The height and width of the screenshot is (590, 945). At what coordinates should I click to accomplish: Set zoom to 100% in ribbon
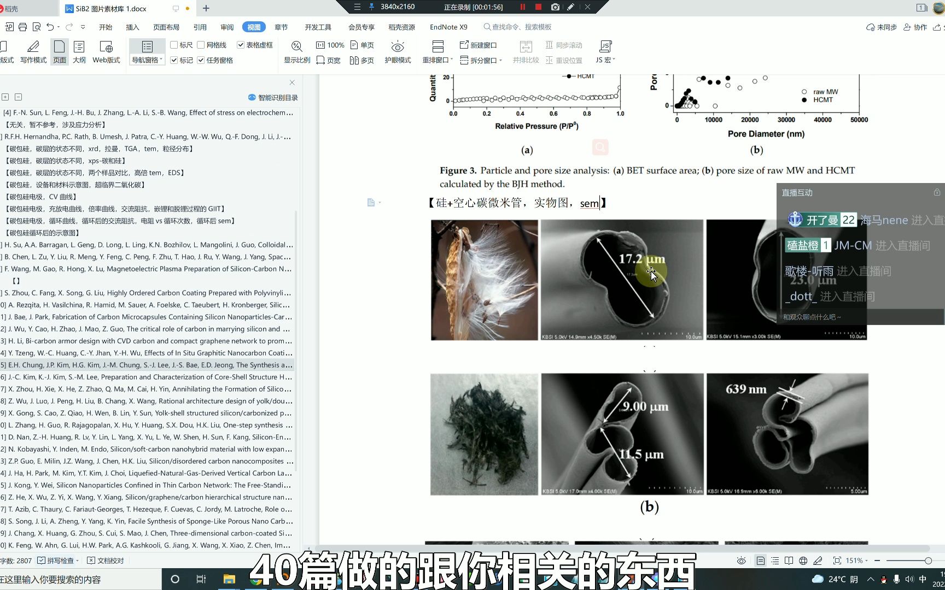click(x=330, y=45)
